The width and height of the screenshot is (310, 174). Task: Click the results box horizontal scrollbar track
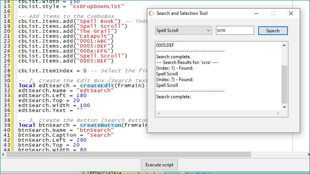pyautogui.click(x=218, y=113)
